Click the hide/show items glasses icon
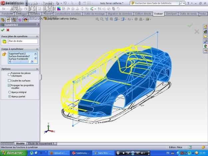Screen dimensions: 208x156 (129, 19)
